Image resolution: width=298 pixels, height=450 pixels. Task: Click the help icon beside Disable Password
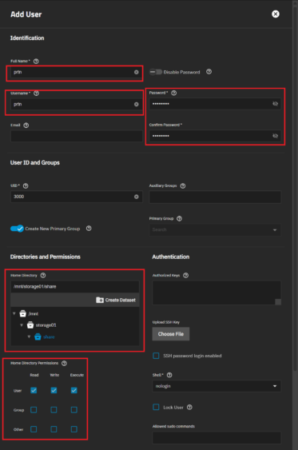(x=209, y=72)
